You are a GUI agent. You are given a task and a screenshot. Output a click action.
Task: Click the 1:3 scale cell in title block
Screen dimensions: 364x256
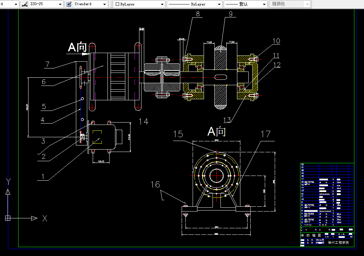327,237
